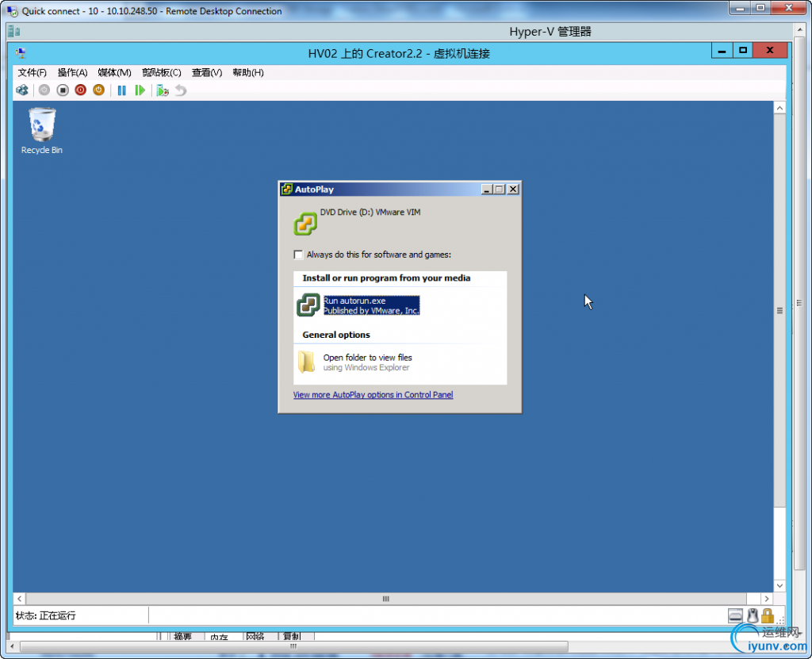
Task: Turn off the VM with the stop icon
Action: tap(63, 90)
